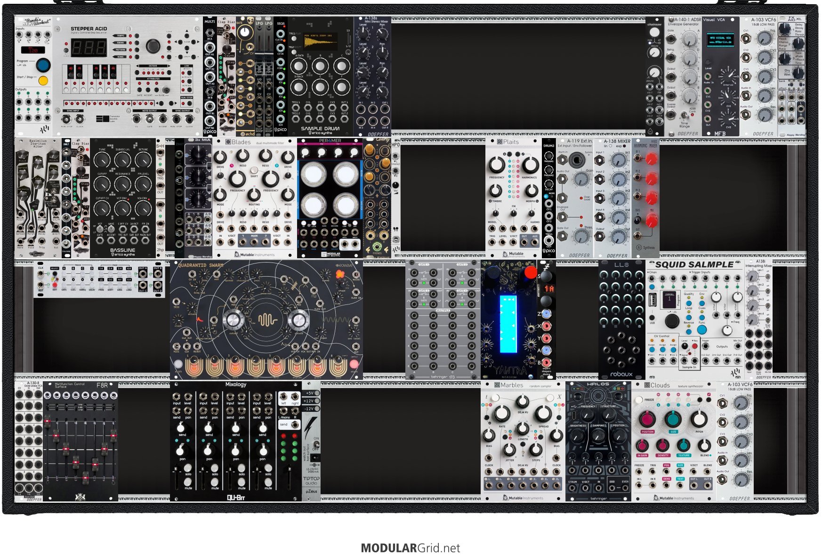Click the QUADRANTID SWARM title text

click(201, 265)
